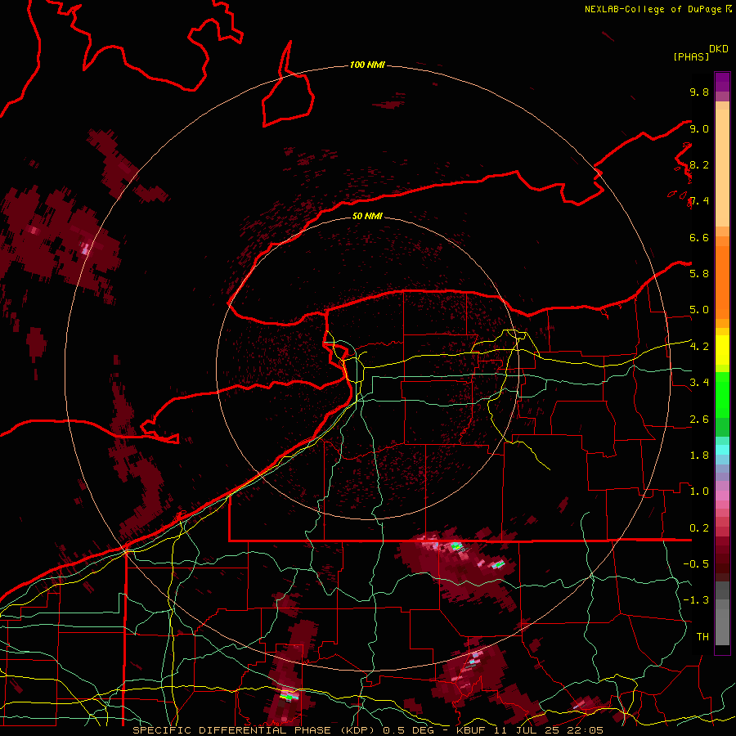The height and width of the screenshot is (736, 736).
Task: Pick the cyan band beside 1.8
Action: click(722, 450)
